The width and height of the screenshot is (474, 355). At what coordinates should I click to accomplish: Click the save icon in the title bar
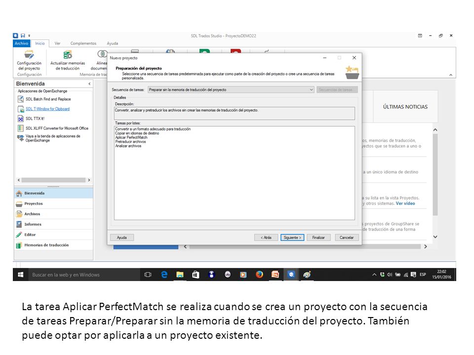point(23,35)
